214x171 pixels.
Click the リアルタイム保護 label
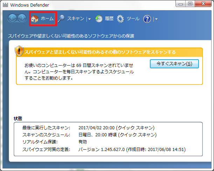click(x=40, y=142)
